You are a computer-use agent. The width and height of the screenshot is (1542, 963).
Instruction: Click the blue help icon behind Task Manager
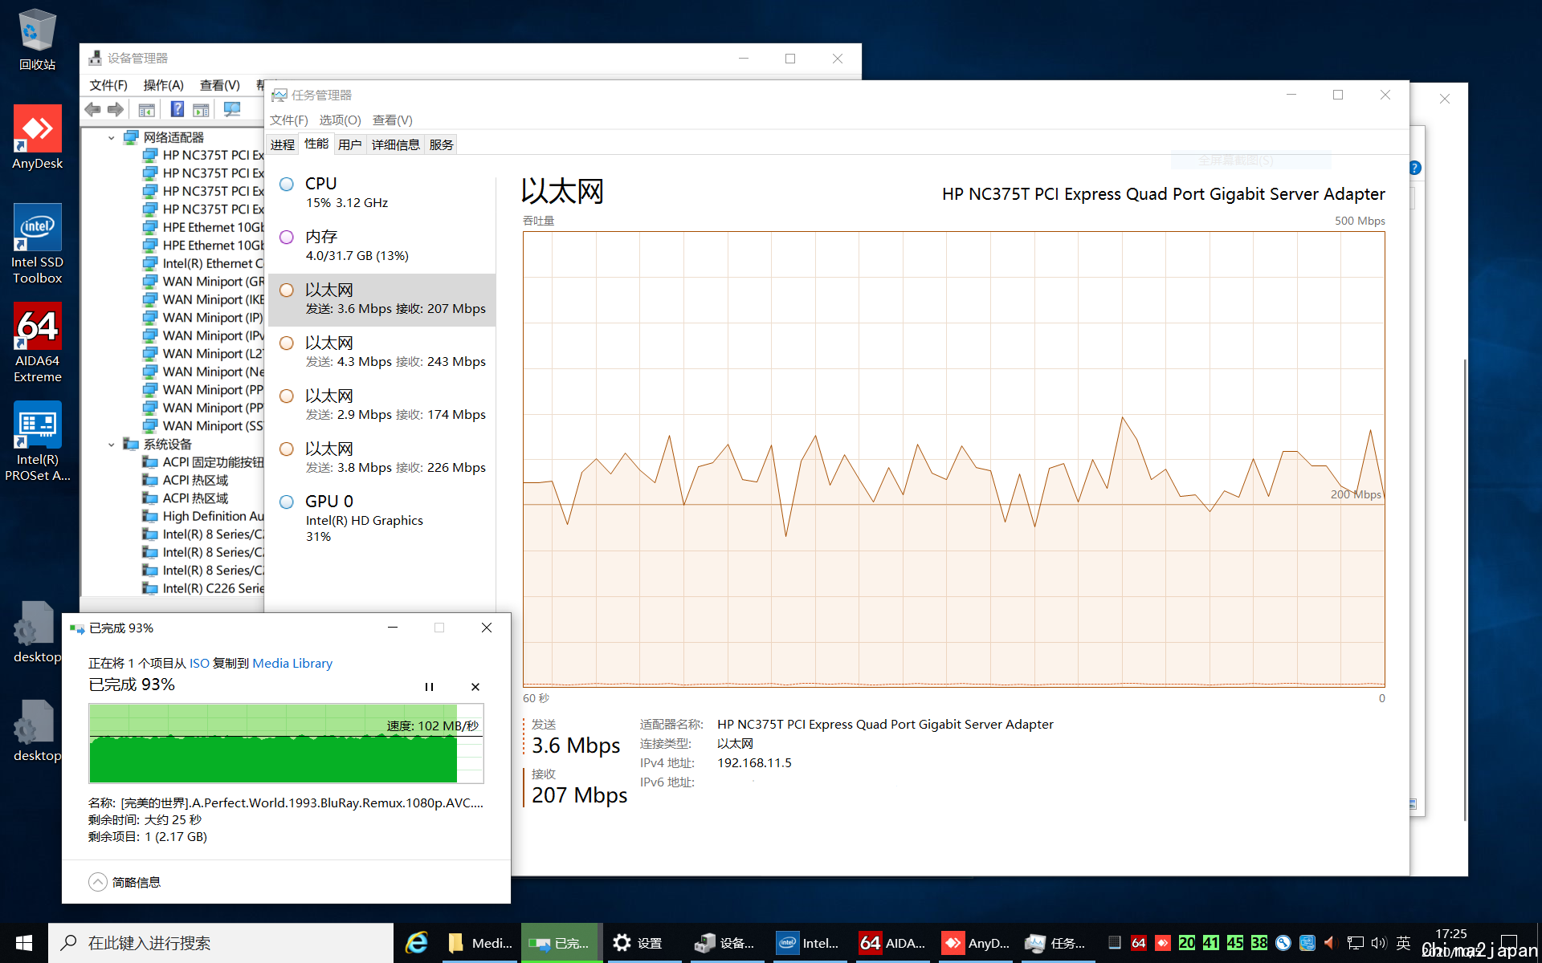coord(1416,168)
